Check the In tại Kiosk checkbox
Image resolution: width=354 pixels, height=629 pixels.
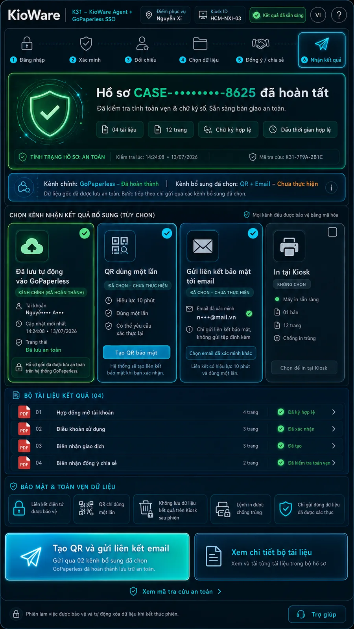click(x=332, y=232)
